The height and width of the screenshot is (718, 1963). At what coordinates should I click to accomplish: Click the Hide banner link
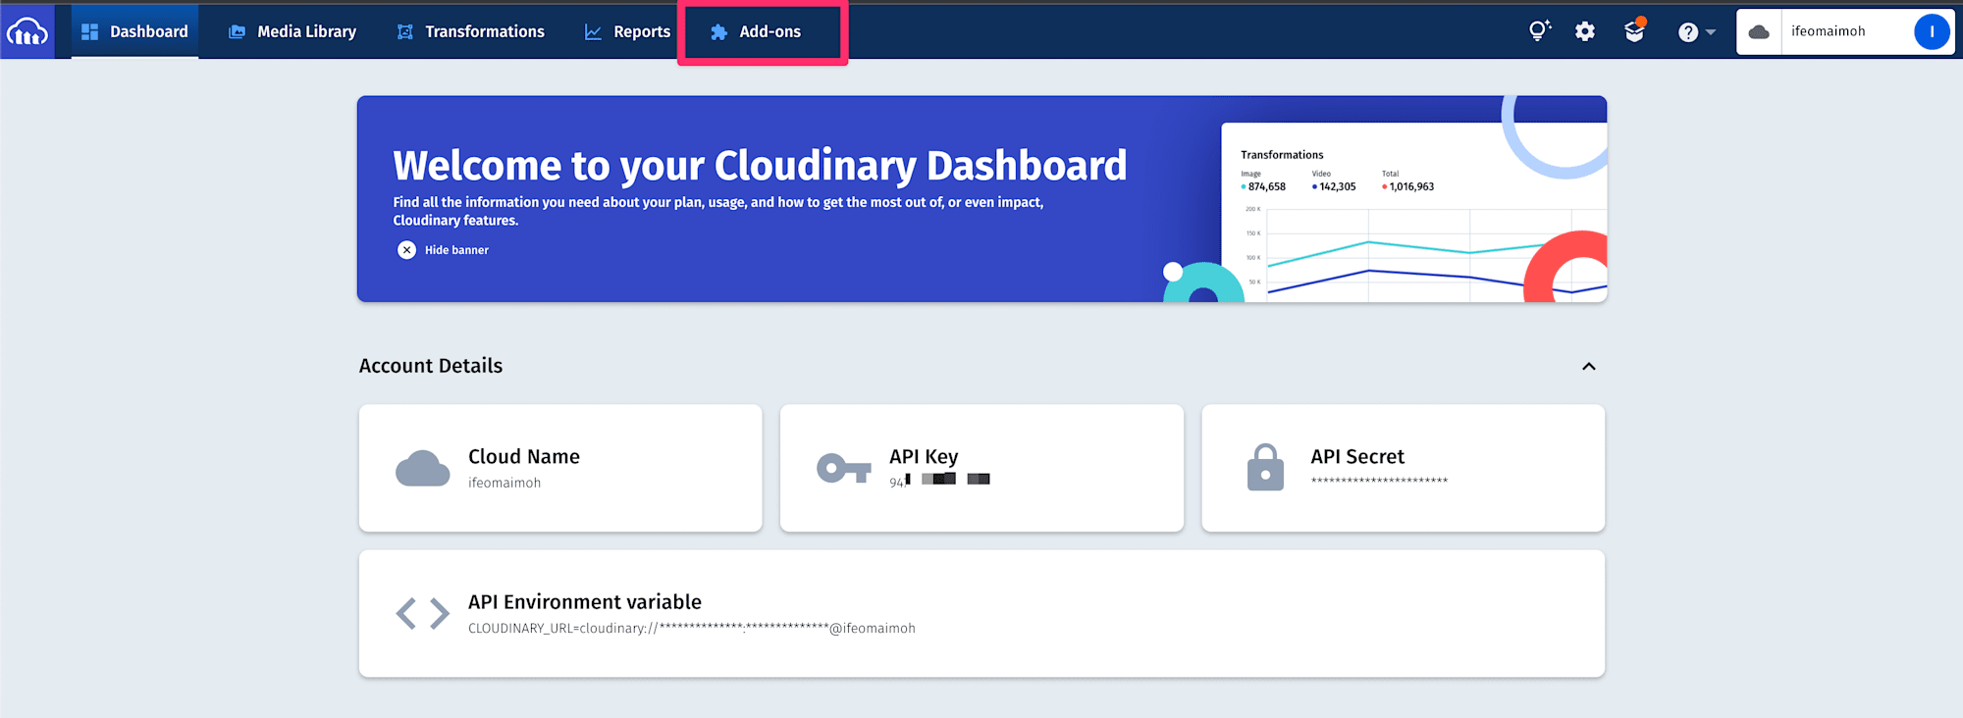tap(456, 250)
